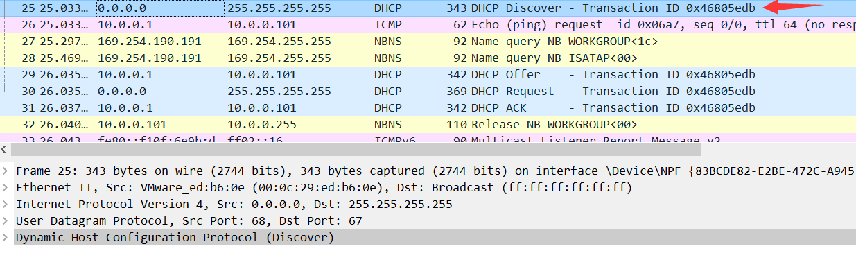Image resolution: width=856 pixels, height=278 pixels.
Task: Select packet 32 Release NB WORKGROUP<00> row
Action: pos(428,125)
